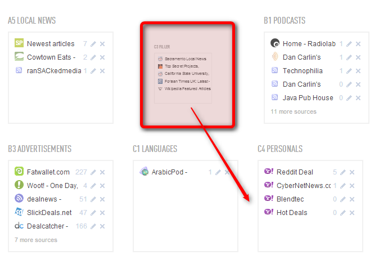Image resolution: width=379 pixels, height=264 pixels.
Task: Click the ArabicPod globe favicon
Action: (144, 171)
